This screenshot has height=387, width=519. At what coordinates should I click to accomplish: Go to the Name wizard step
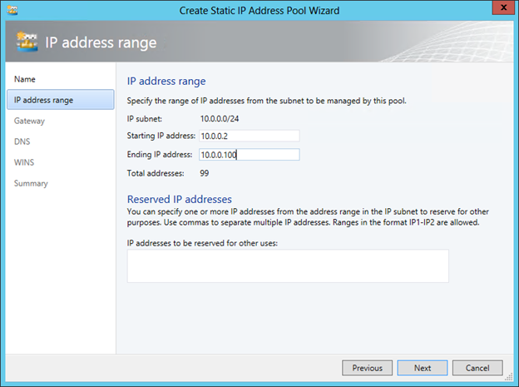tap(25, 79)
